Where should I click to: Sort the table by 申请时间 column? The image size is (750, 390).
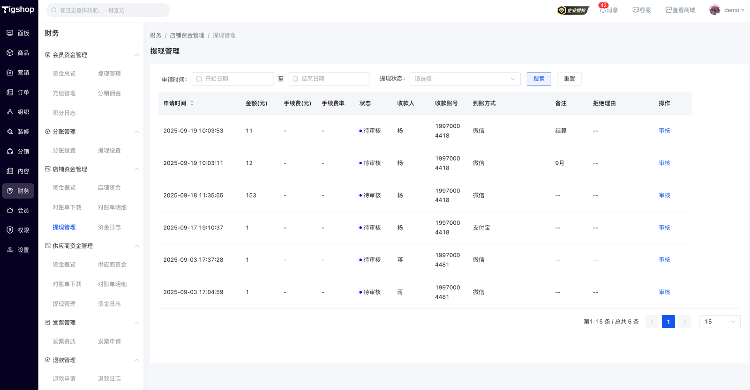[x=192, y=103]
